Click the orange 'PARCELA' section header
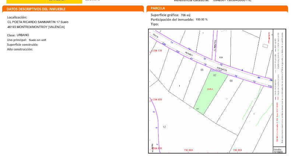Image resolution: width=291 pixels, height=162 pixels. click(217, 8)
